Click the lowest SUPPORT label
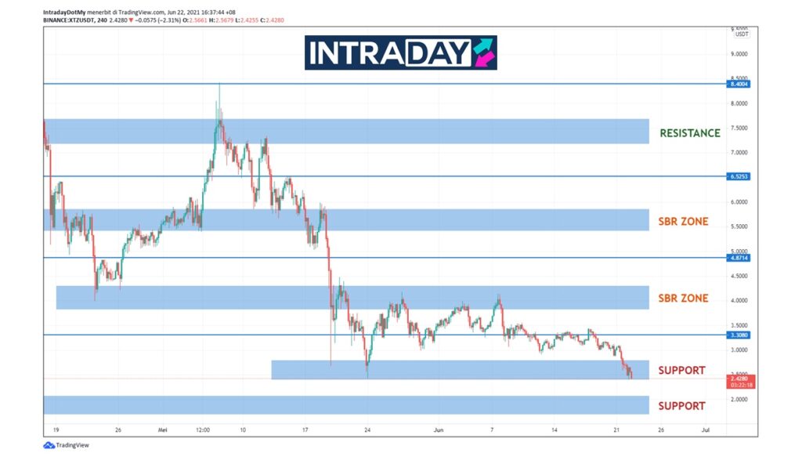Screen dimensions: 802x460 (x=681, y=406)
